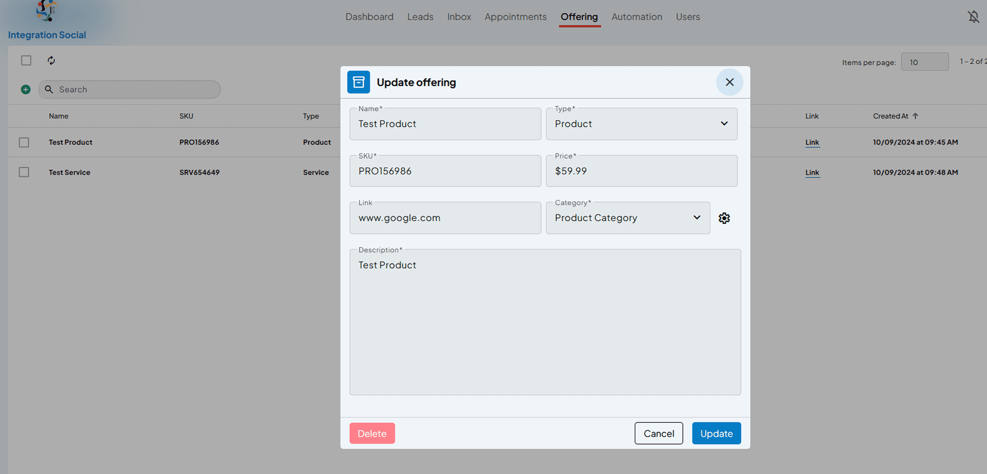Click the Created At sort arrow

(x=915, y=116)
